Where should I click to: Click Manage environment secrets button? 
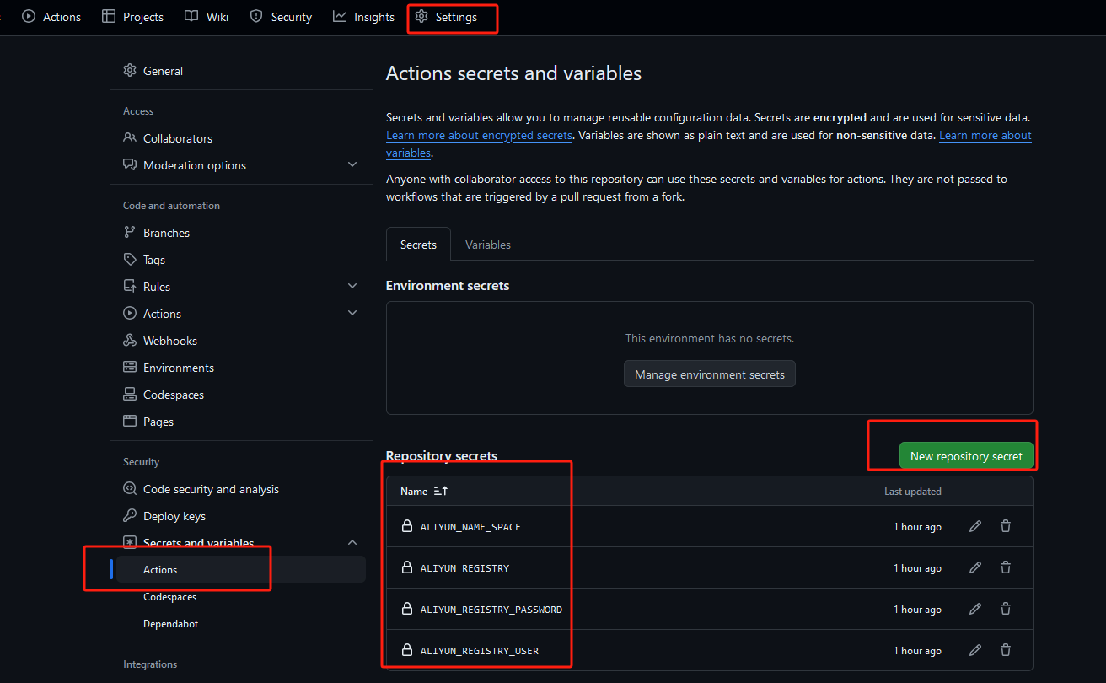(x=710, y=374)
